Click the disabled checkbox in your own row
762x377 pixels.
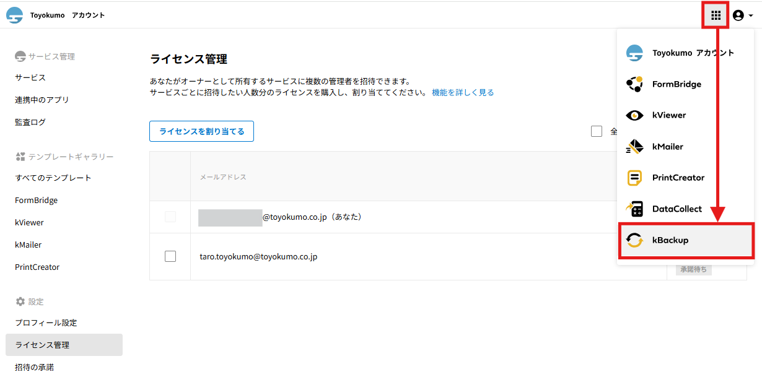(x=170, y=217)
